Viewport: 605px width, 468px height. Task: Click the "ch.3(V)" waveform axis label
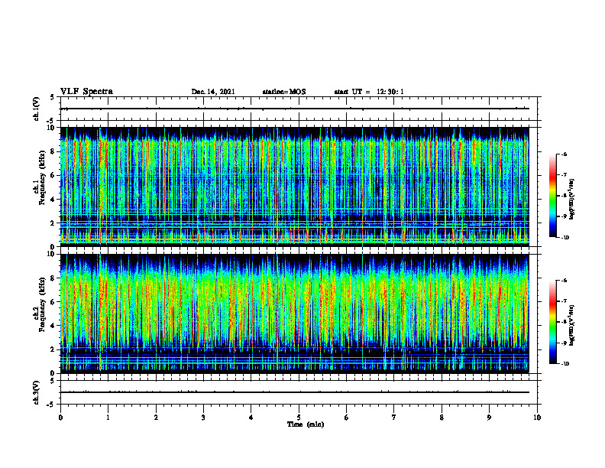[37, 392]
